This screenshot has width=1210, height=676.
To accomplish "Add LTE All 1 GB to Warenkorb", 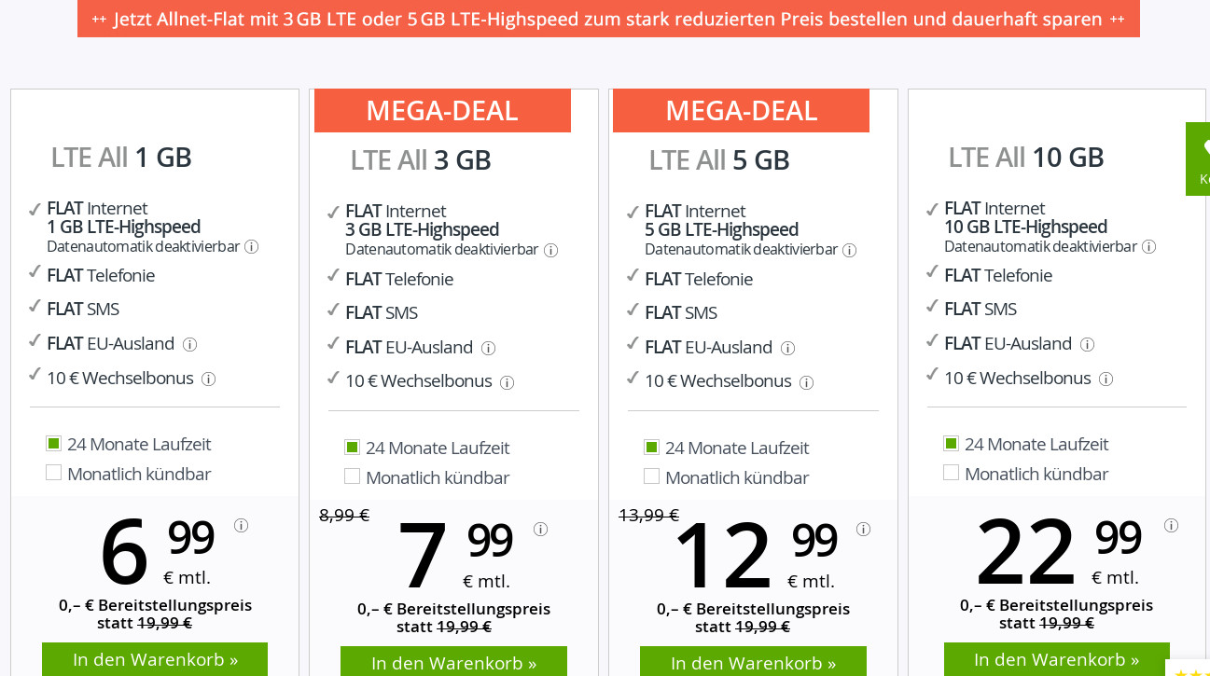I will pyautogui.click(x=155, y=659).
